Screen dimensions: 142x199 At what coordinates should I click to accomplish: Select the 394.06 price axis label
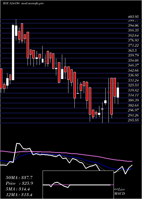pyautogui.click(x=133, y=26)
